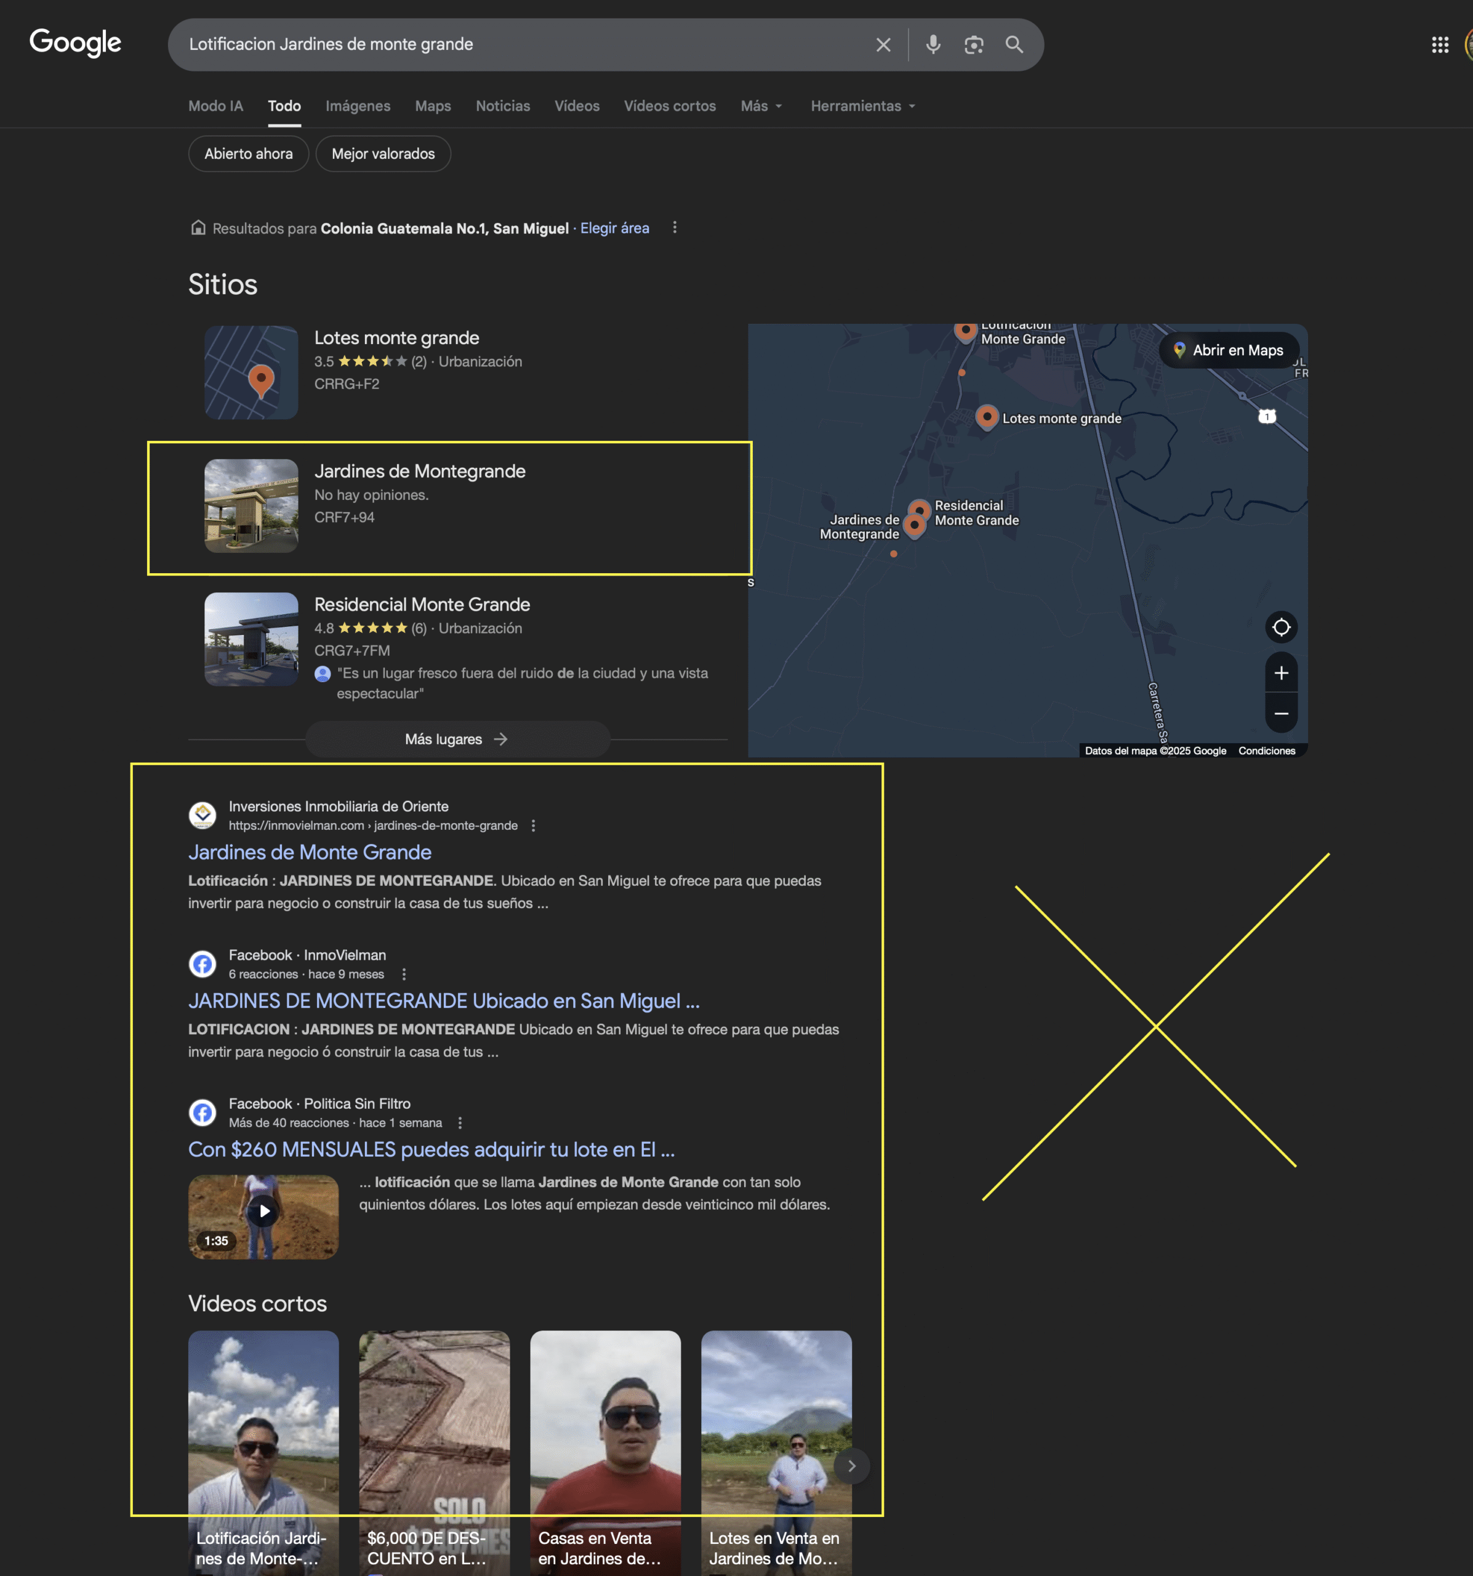The height and width of the screenshot is (1576, 1473).
Task: Open the Lotes monte grande listing
Action: (x=396, y=338)
